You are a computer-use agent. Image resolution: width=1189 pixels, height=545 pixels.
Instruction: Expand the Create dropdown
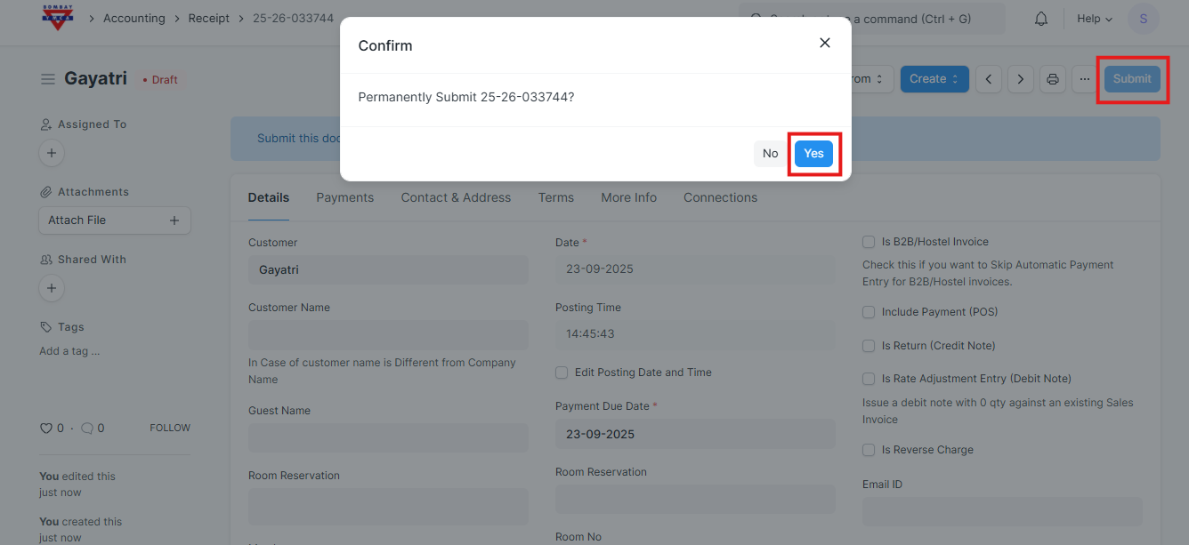click(933, 79)
